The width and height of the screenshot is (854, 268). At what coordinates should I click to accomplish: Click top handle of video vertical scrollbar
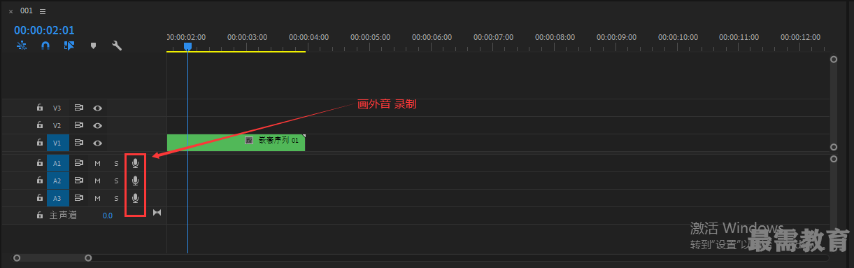834,59
